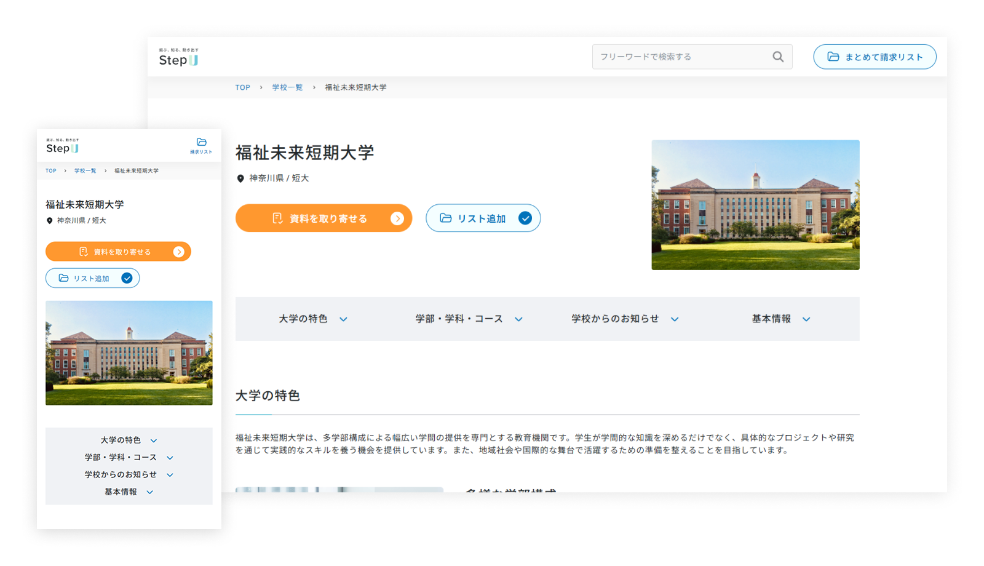
Task: Open 学校一覧 breadcrumb link in desktop view
Action: click(287, 87)
